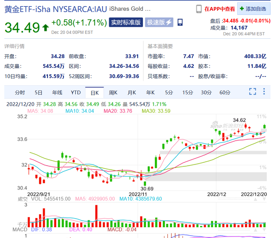The width and height of the screenshot is (276, 238).
Task: Click the after-hours price 34.485
Action: (x=231, y=21)
